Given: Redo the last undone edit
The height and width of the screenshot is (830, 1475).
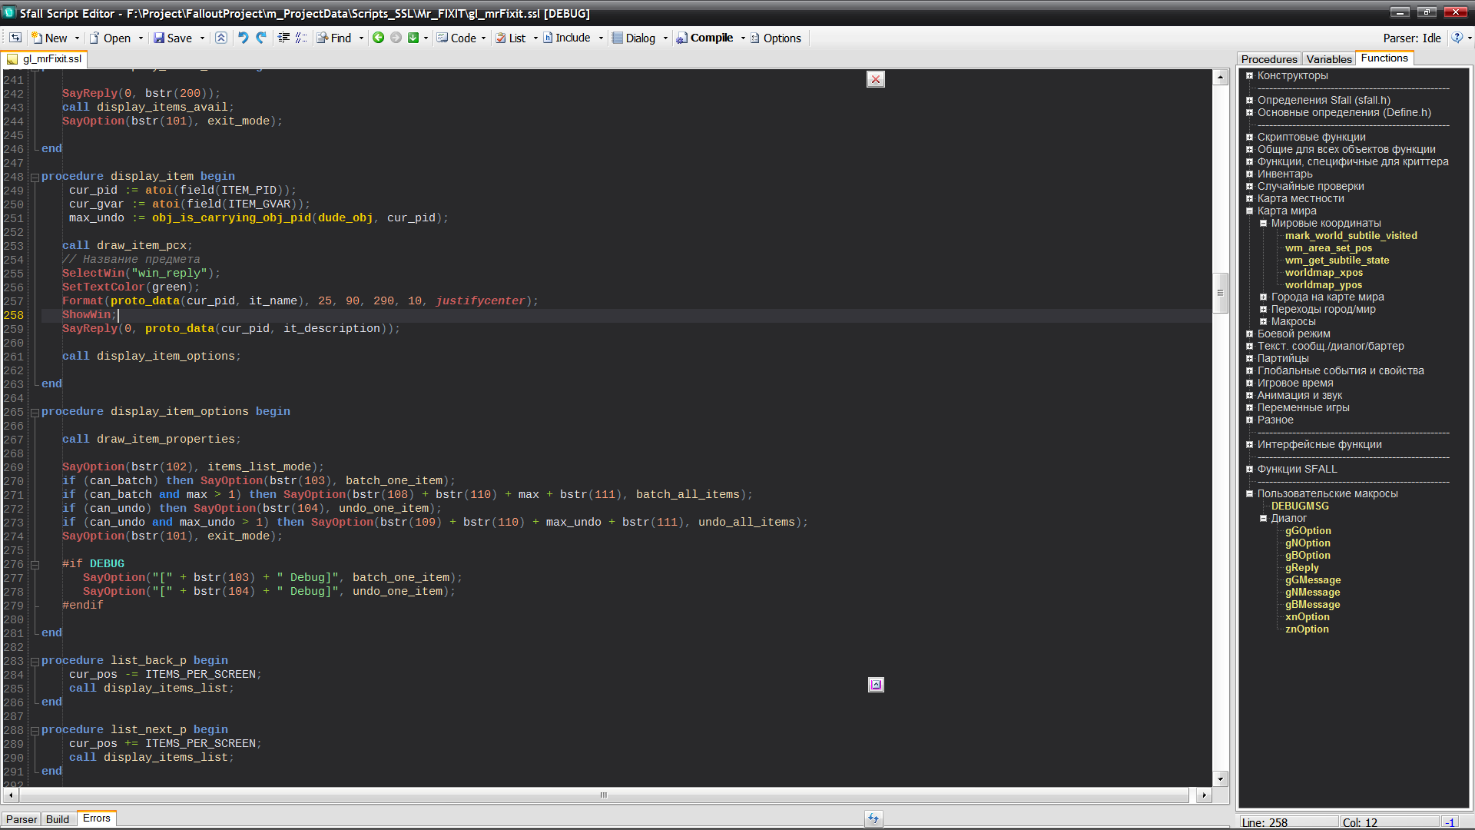Looking at the screenshot, I should click(x=261, y=38).
